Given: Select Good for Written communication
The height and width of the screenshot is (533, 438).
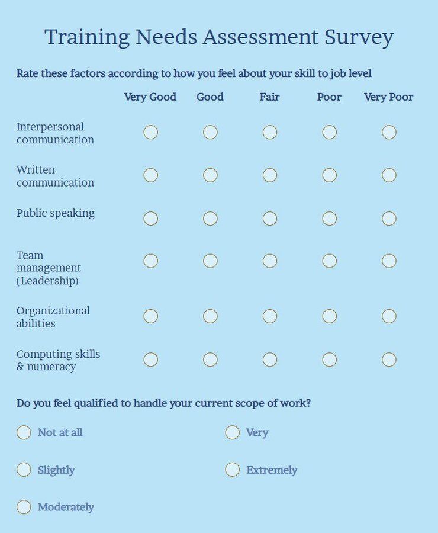Looking at the screenshot, I should (210, 175).
